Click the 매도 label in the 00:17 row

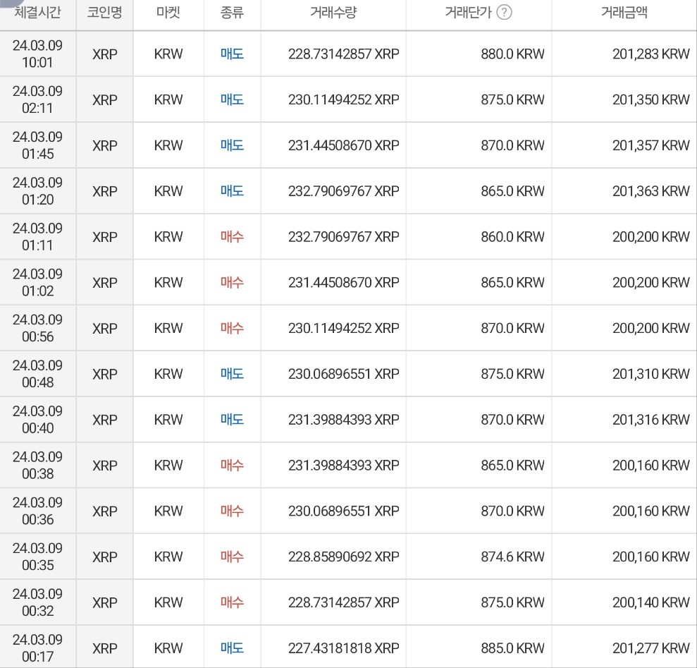click(x=232, y=648)
